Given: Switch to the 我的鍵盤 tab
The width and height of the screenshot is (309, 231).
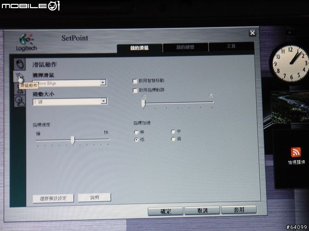Looking at the screenshot, I should point(185,47).
